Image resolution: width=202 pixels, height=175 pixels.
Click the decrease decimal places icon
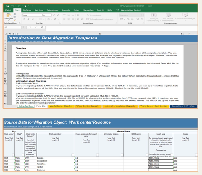tap(142, 19)
